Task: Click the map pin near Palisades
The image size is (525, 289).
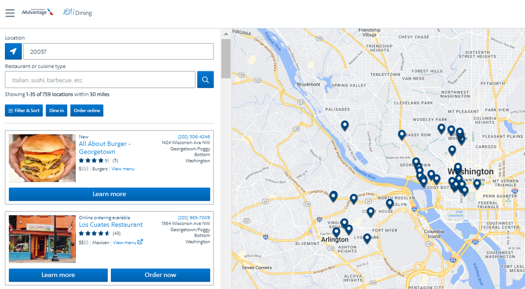Action: click(x=345, y=125)
